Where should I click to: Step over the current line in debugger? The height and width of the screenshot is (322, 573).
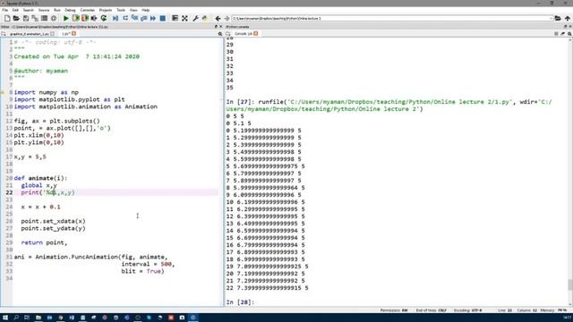(125, 18)
